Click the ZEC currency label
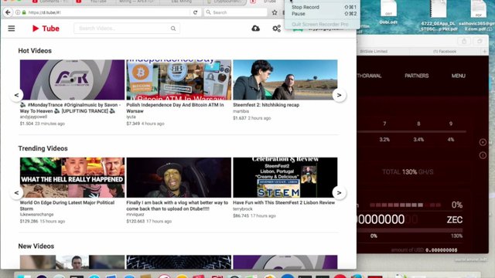This screenshot has width=495, height=278. 455,219
